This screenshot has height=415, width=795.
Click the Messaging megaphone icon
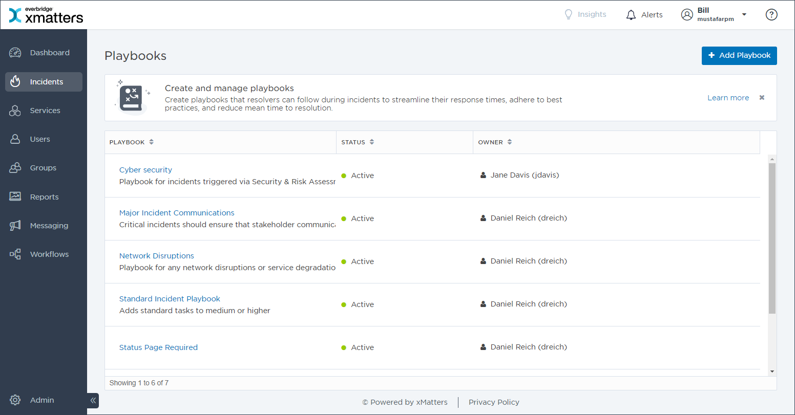click(x=15, y=226)
